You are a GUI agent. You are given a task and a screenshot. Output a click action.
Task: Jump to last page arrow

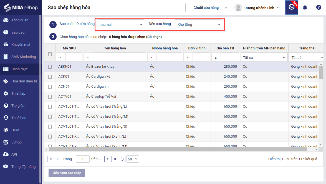click(115, 159)
